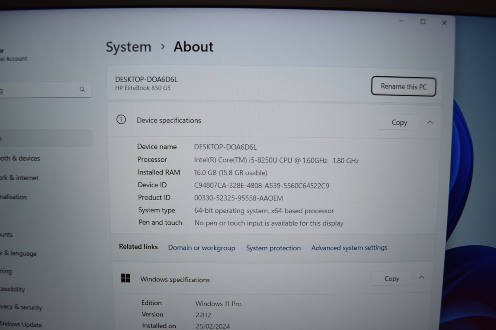The image size is (496, 330).
Task: Click the Related links label
Action: [138, 247]
